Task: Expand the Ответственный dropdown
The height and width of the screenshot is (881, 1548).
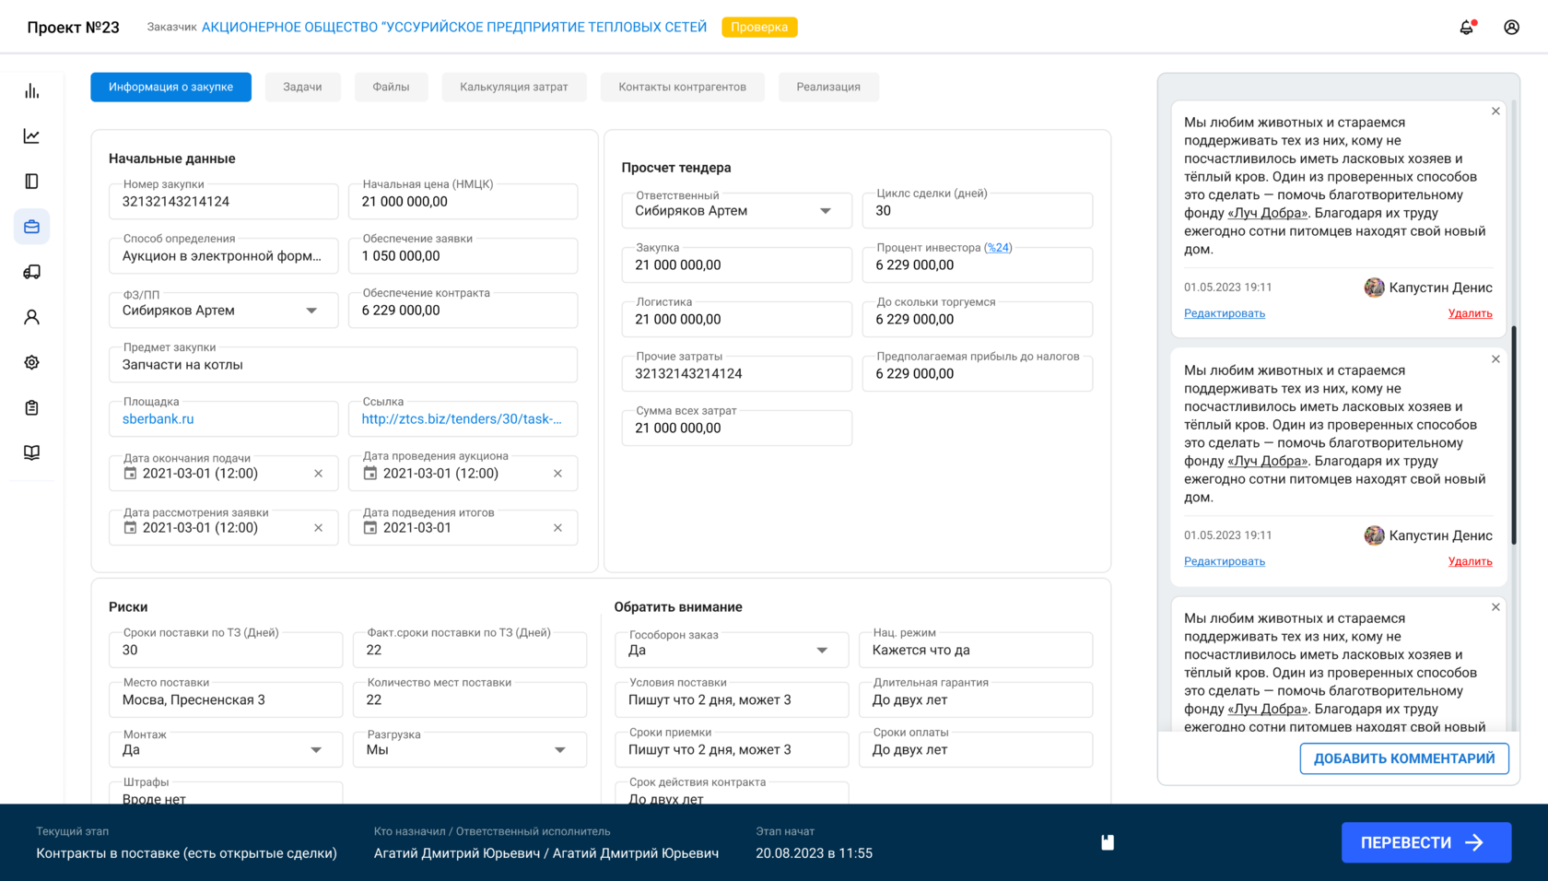Action: (826, 211)
